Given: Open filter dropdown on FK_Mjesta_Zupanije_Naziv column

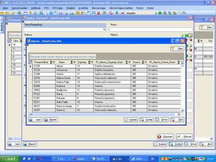Looking at the screenshot, I should coord(129,62).
